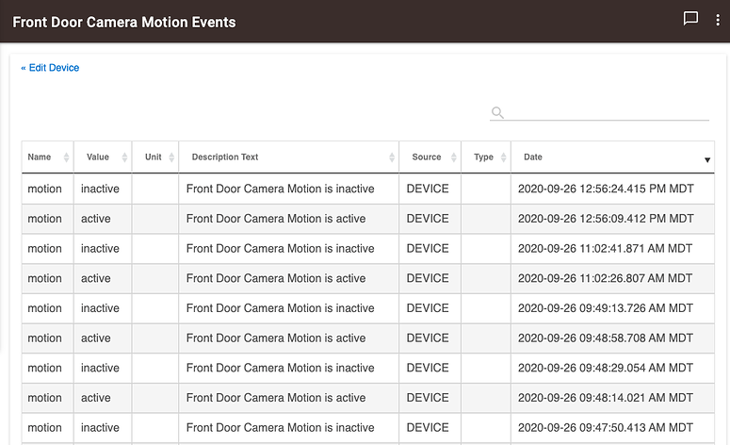730x445 pixels.
Task: Click the Description Text column header
Action: [x=225, y=157]
